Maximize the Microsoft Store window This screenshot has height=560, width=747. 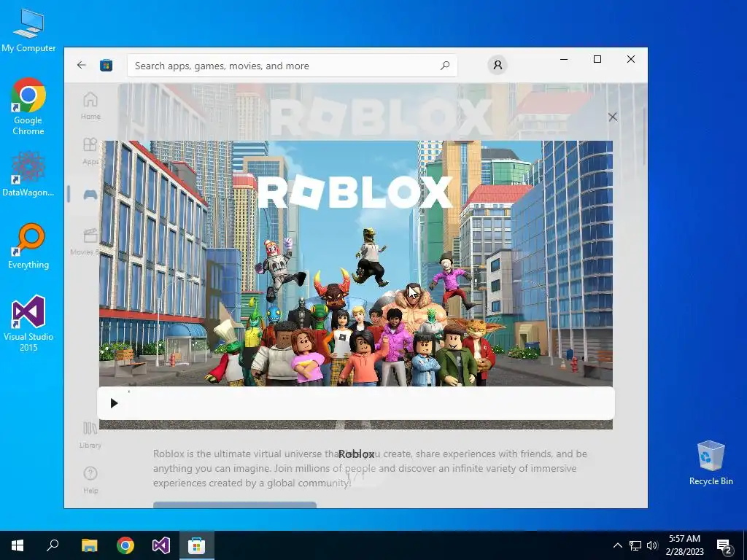click(x=597, y=59)
